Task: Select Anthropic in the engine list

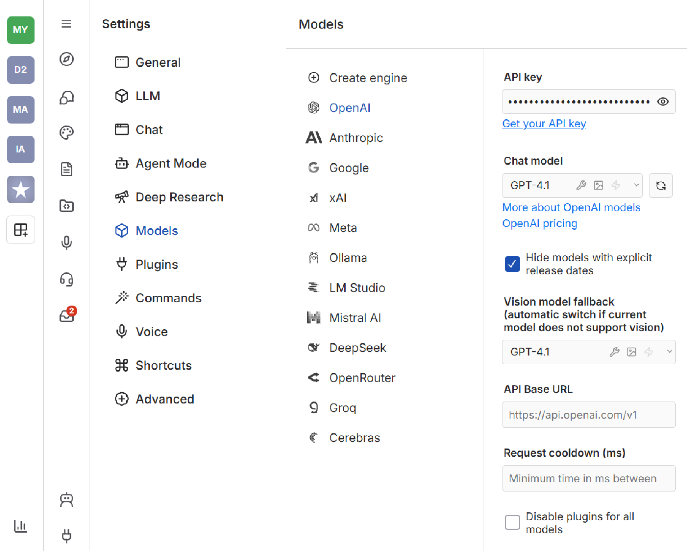Action: pos(356,138)
